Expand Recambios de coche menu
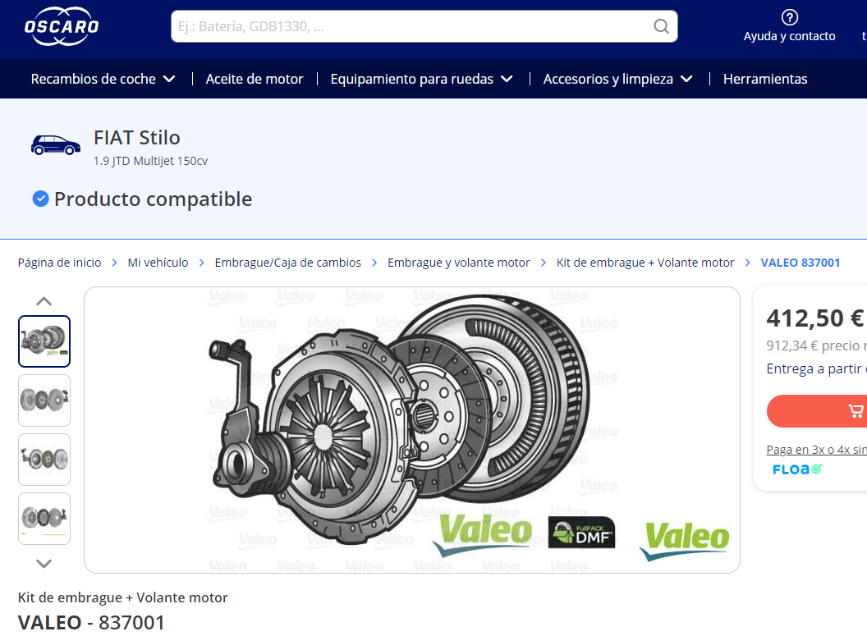 point(103,79)
